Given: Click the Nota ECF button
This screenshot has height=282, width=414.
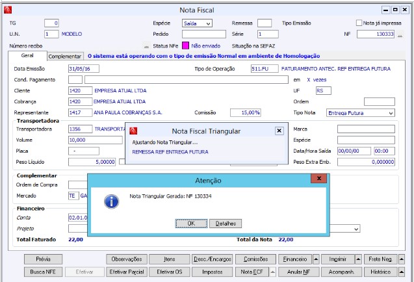Looking at the screenshot, I should 252,272.
